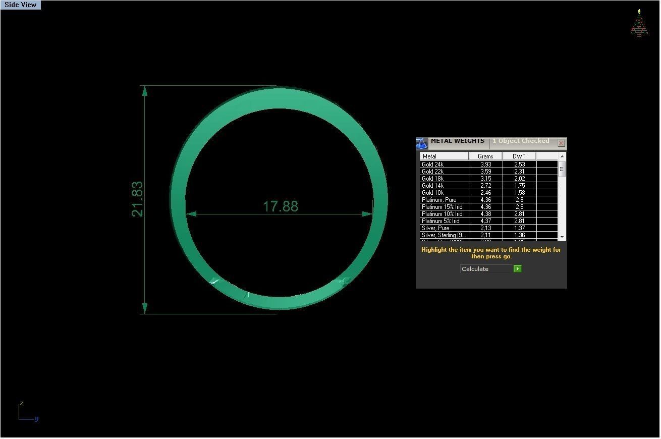Screen dimensions: 661x439
Task: Select the Platinum 15% Irid row
Action: (488, 207)
